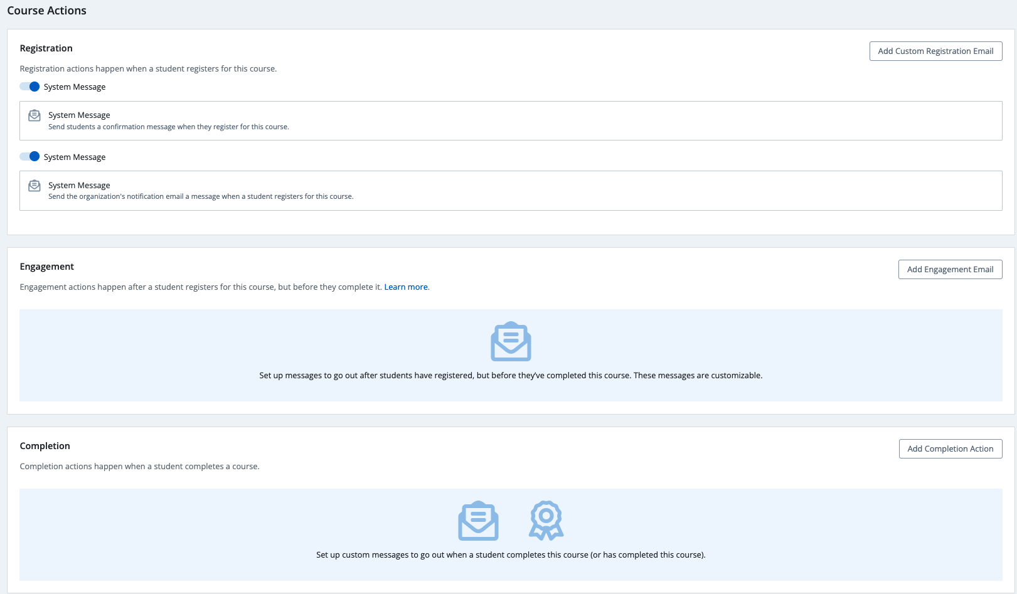Click the award ribbon icon under Completion
This screenshot has width=1017, height=594.
tap(546, 521)
